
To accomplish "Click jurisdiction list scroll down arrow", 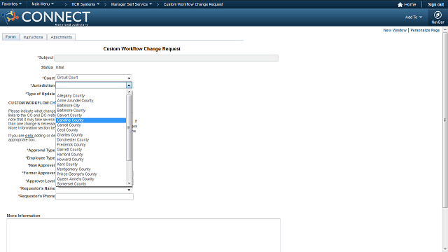I will [x=129, y=183].
